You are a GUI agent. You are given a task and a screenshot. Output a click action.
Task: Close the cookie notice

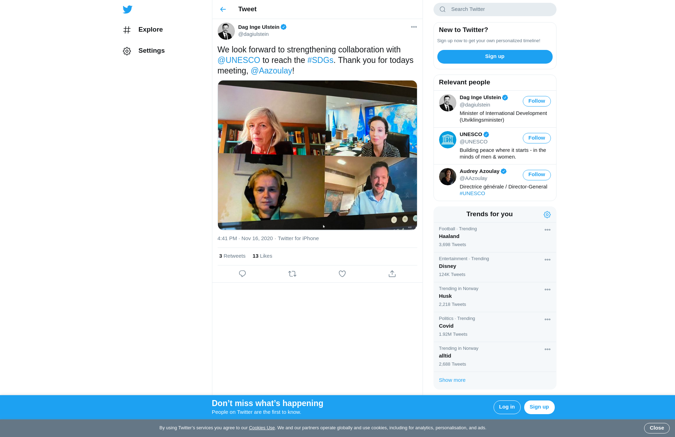tap(656, 428)
